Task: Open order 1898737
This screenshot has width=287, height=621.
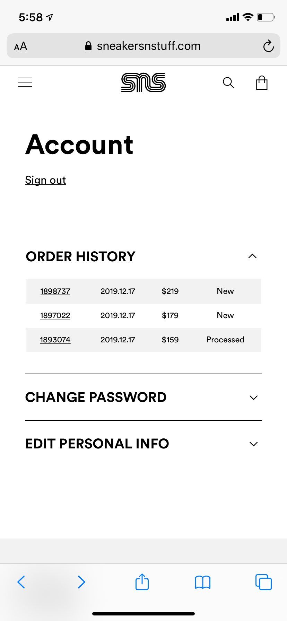Action: coord(55,291)
